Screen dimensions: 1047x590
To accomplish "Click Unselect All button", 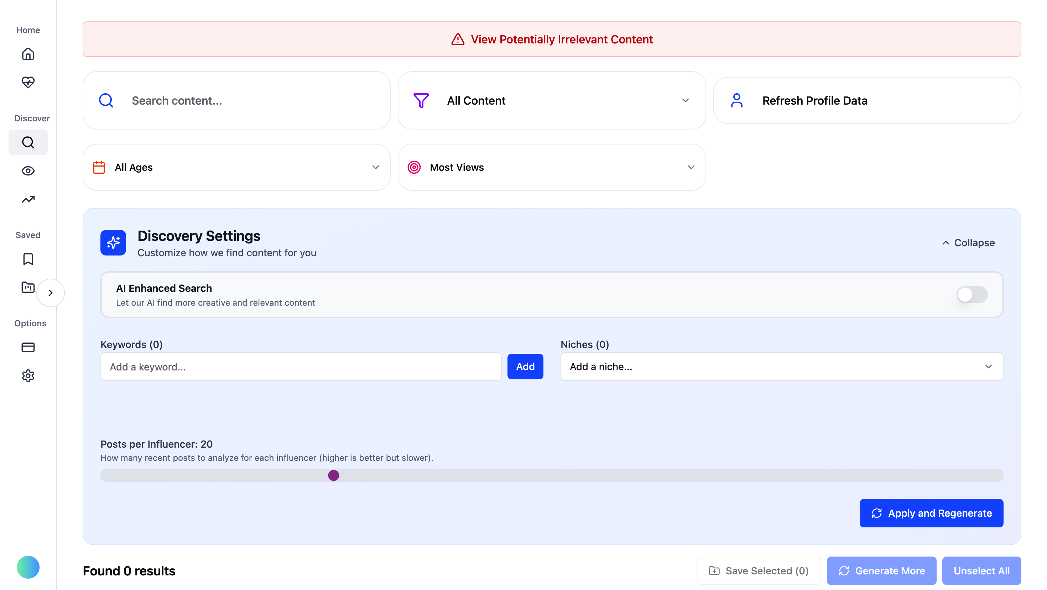I will pyautogui.click(x=981, y=570).
